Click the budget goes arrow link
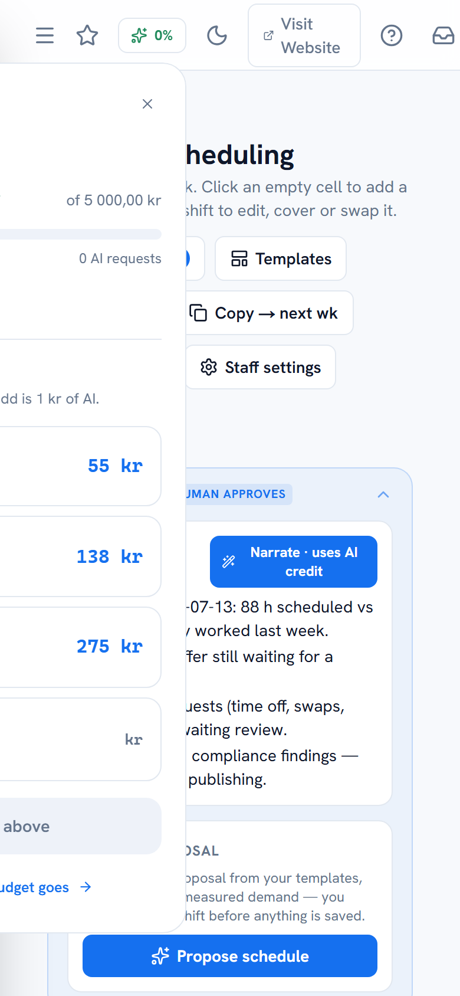 coord(46,887)
